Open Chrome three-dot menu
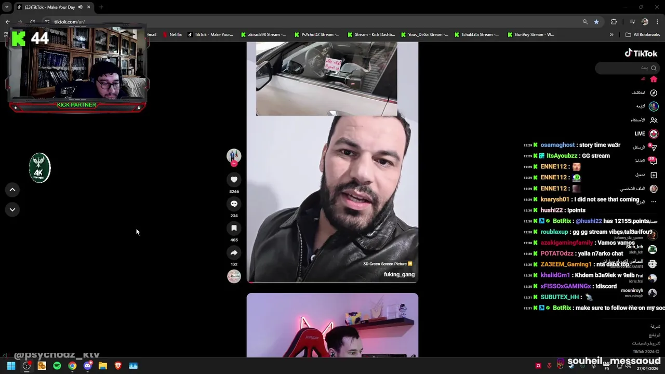Image resolution: width=665 pixels, height=374 pixels. [x=657, y=22]
